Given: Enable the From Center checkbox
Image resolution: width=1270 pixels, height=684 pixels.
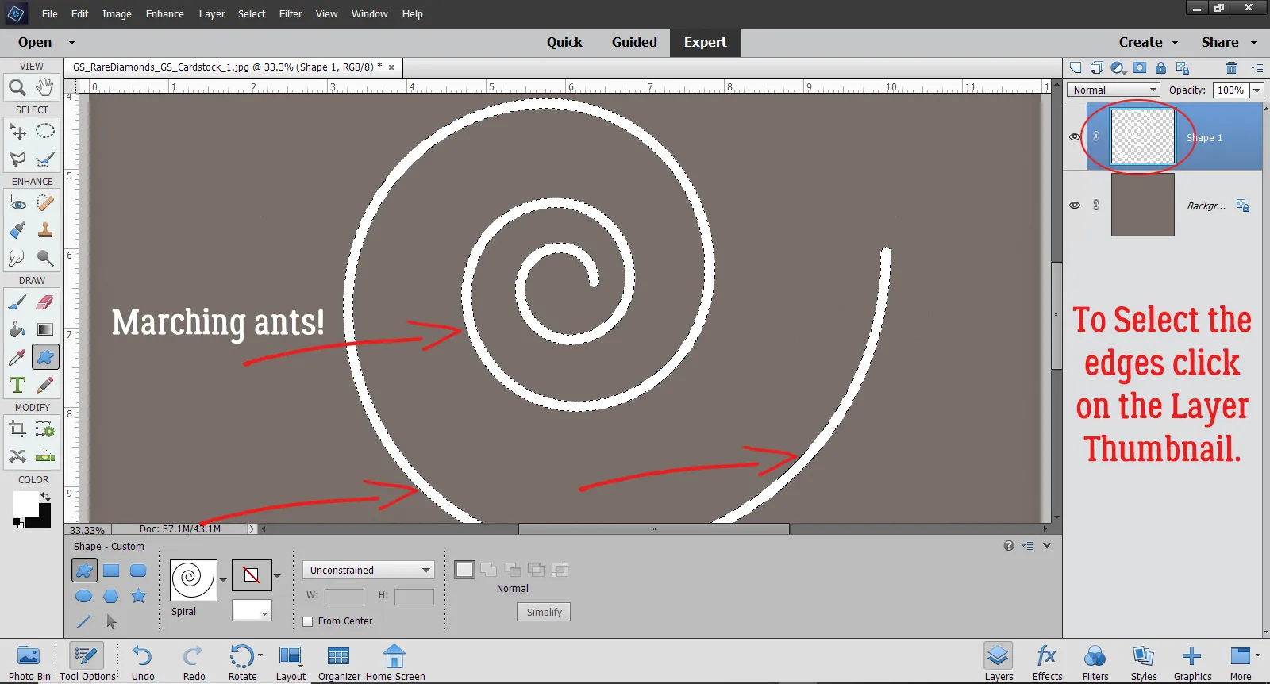Looking at the screenshot, I should click(308, 621).
